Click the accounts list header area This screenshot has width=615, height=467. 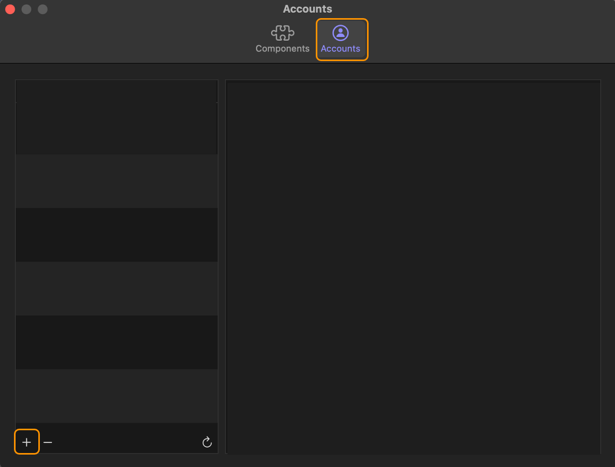coord(116,91)
